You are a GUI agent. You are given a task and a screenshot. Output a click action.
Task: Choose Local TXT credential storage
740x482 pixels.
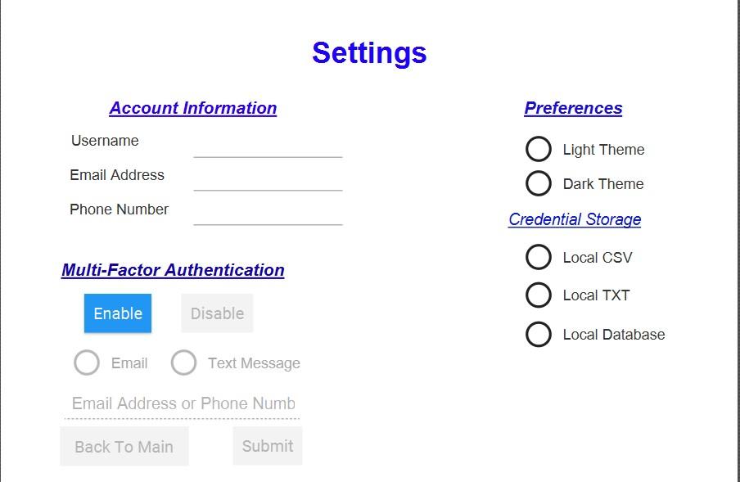tap(539, 295)
